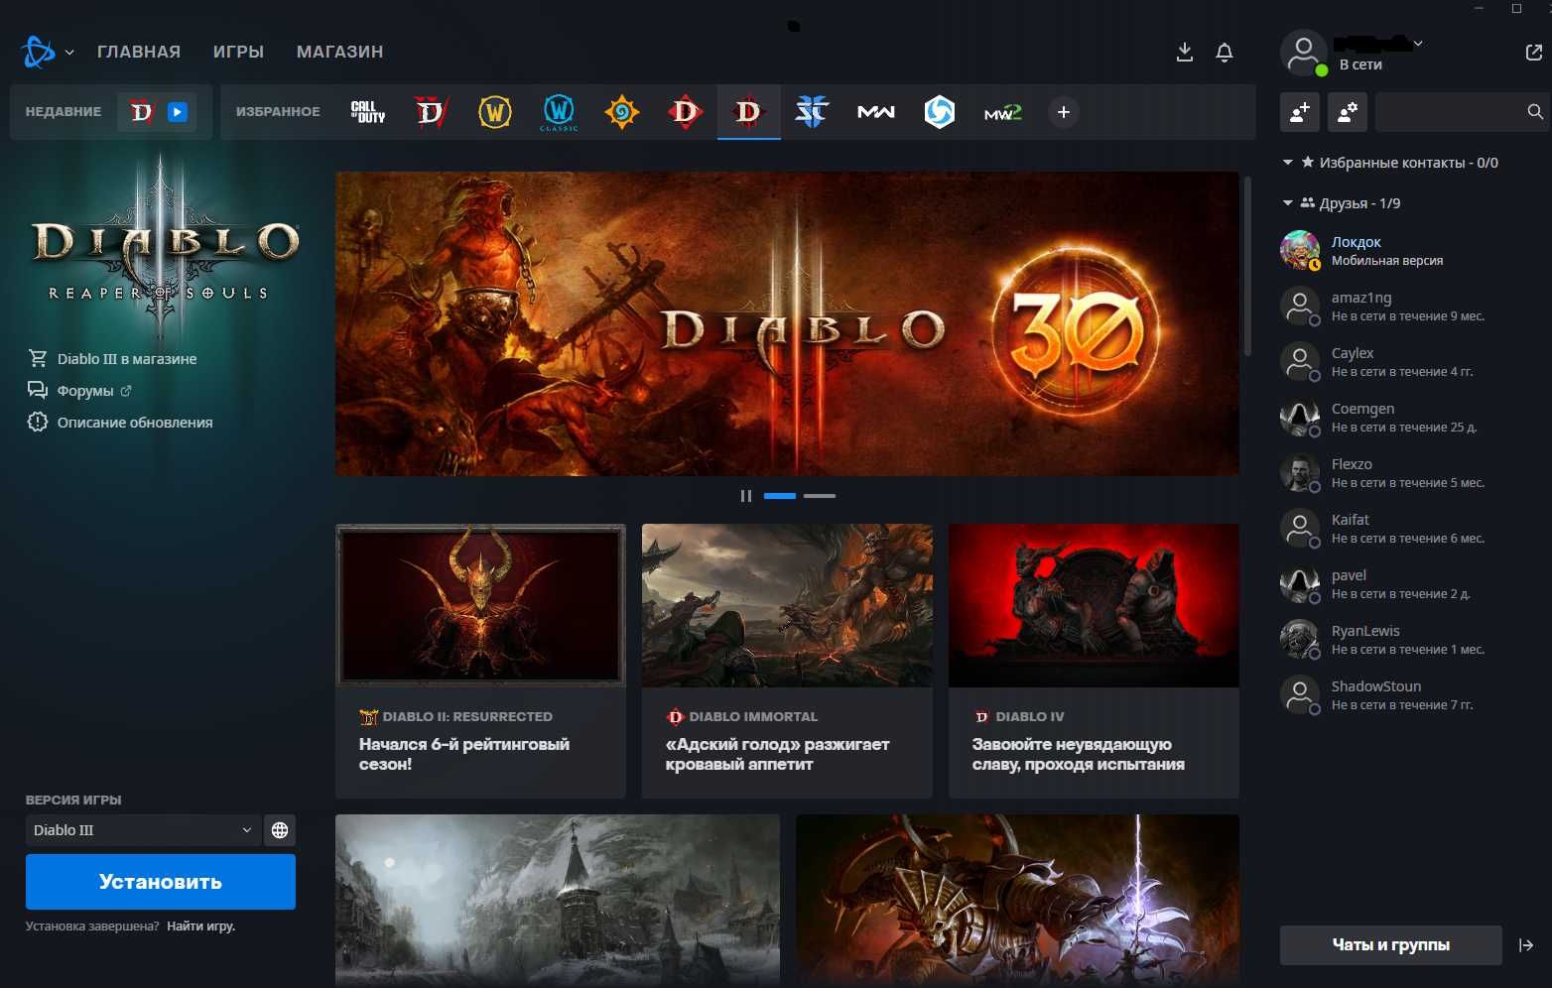
Task: Show the second carousel slide indicator
Action: click(820, 495)
